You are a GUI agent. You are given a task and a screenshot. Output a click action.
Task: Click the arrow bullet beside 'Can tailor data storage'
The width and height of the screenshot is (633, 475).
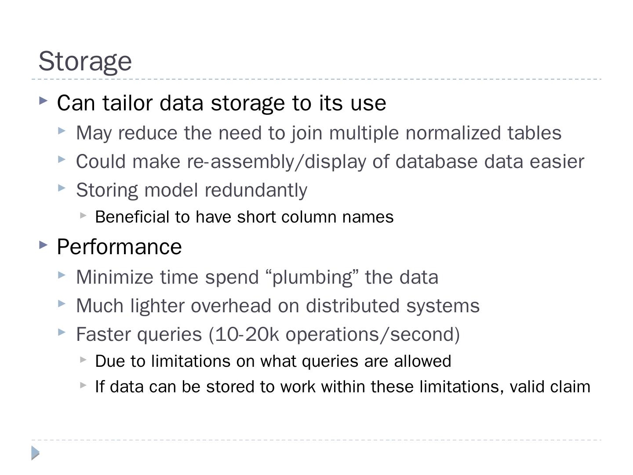pyautogui.click(x=43, y=101)
